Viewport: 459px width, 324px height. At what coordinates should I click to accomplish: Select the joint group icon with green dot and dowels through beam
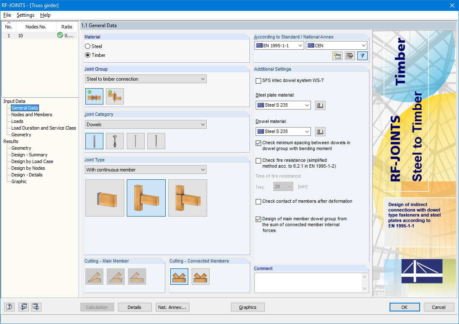point(94,96)
